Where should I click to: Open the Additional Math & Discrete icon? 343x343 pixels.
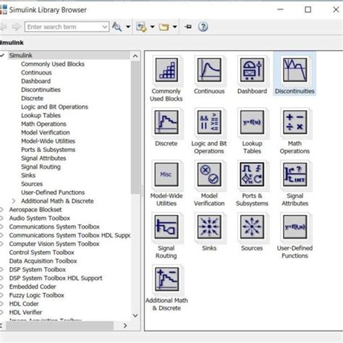click(x=166, y=279)
